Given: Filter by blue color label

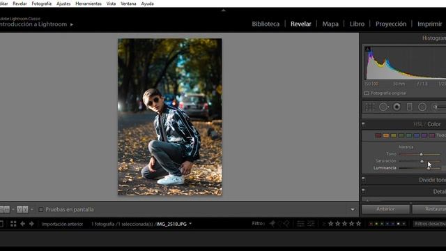Looking at the screenshot, I should point(387,224).
